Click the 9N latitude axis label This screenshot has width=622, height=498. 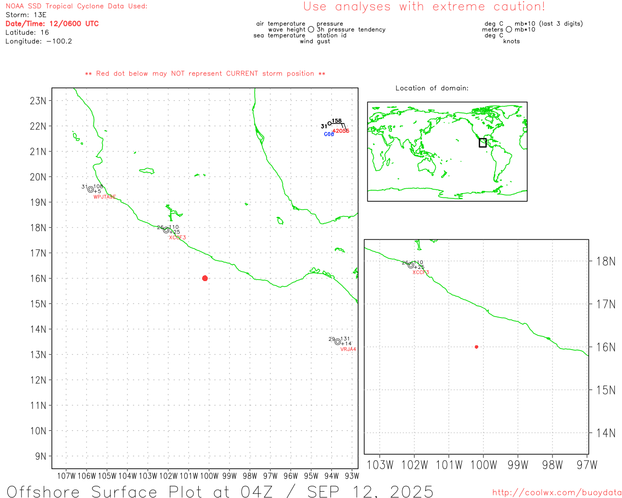tap(40, 457)
